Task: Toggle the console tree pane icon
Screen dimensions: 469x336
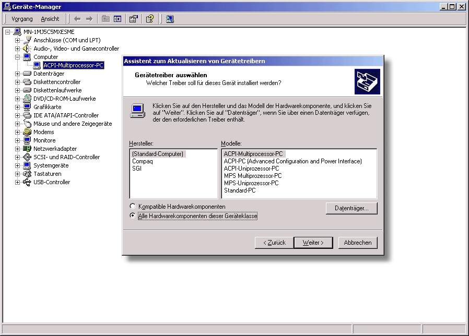Action: [x=118, y=19]
